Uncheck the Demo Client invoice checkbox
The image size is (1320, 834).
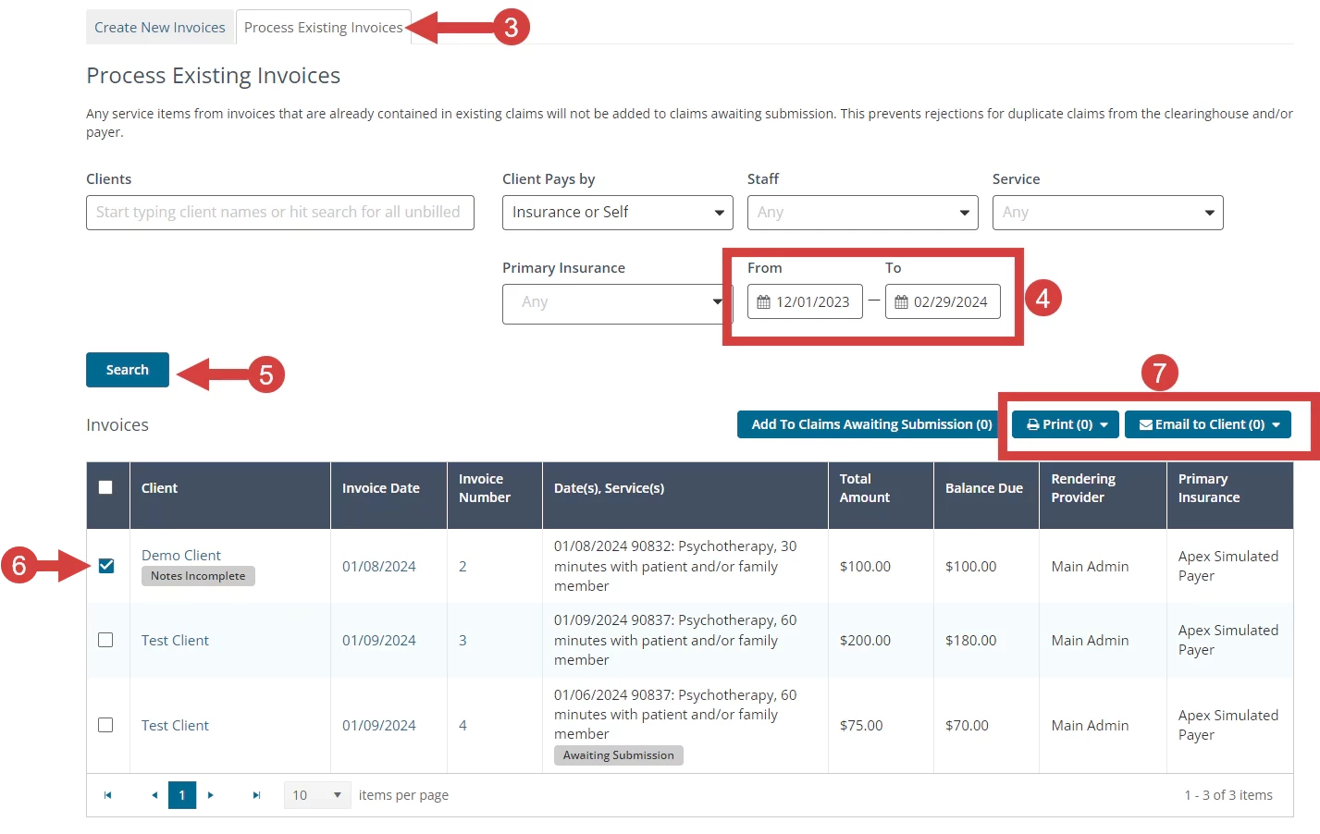(x=106, y=566)
